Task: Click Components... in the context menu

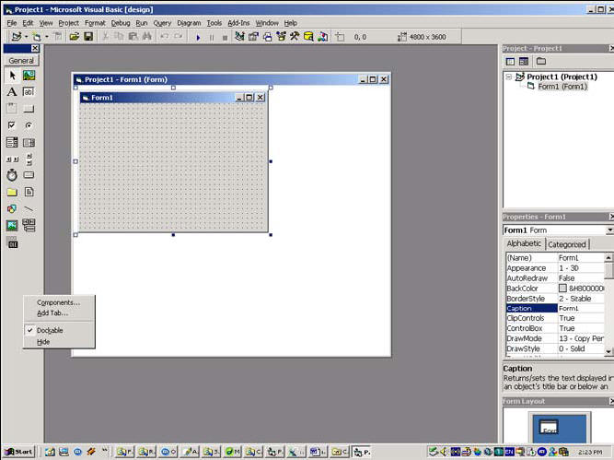Action: click(x=58, y=302)
